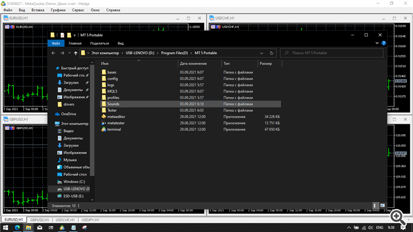Go forward in Explorer navigation

(62, 53)
